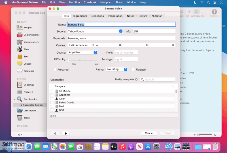Open the last empty cuisine dropdown

point(162,45)
